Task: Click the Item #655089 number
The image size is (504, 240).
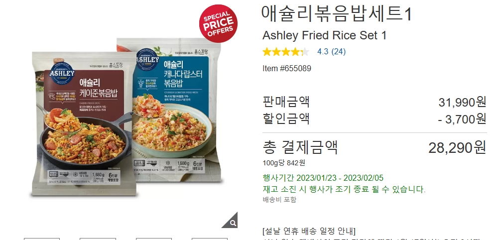Action: click(287, 68)
